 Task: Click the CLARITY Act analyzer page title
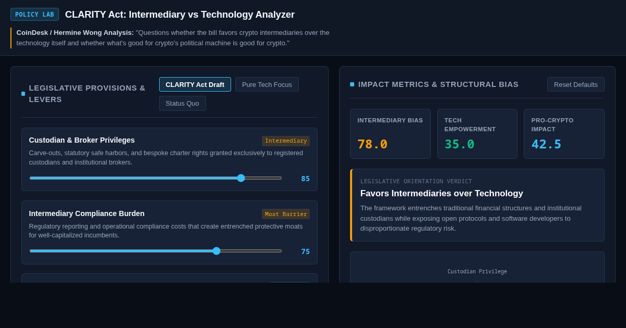coord(180,15)
